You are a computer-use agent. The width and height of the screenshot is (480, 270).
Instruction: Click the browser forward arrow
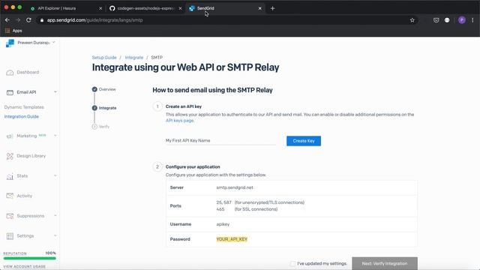[x=18, y=20]
